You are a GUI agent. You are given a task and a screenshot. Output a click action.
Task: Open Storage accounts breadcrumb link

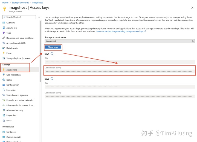(x=20, y=2)
